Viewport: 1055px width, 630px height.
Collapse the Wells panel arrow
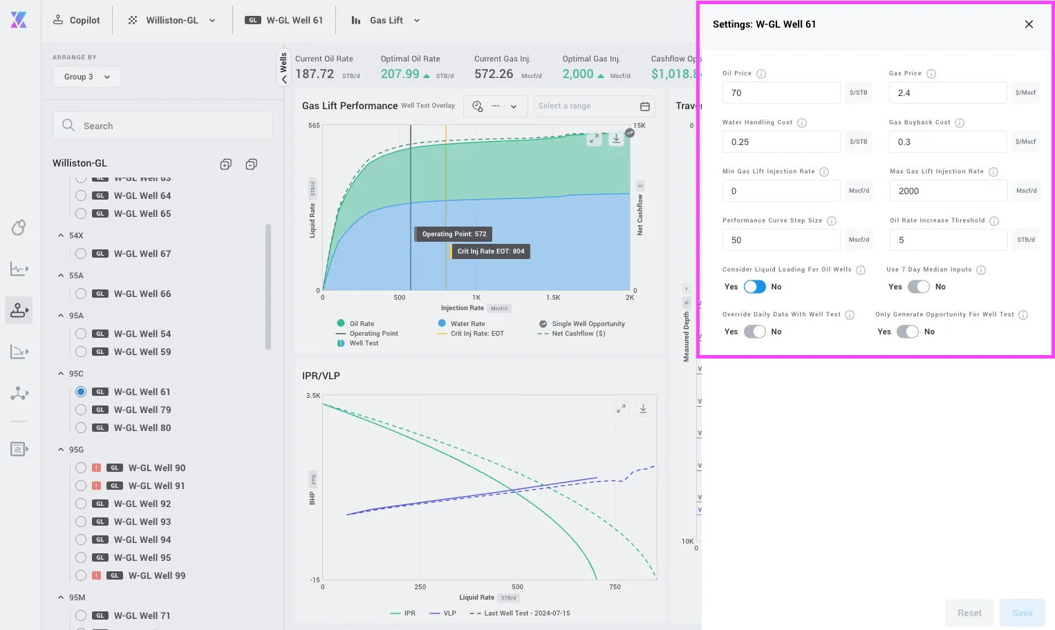[x=283, y=79]
